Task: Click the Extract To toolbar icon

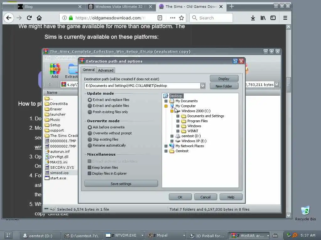Action: click(x=72, y=71)
